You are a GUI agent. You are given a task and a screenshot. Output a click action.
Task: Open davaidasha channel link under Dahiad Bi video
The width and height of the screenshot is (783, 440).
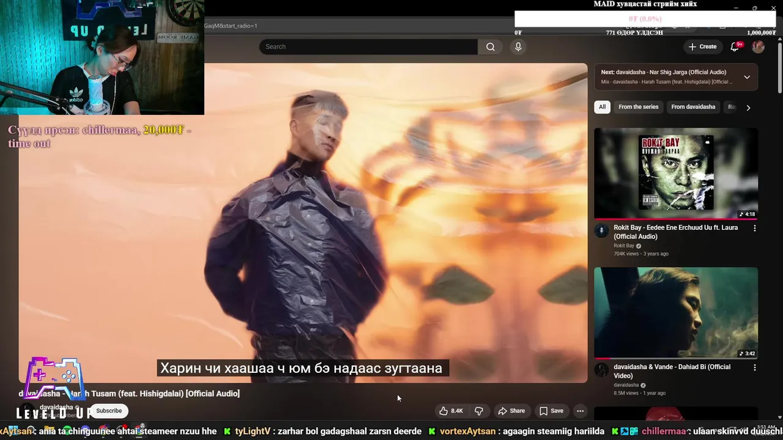[x=626, y=385]
